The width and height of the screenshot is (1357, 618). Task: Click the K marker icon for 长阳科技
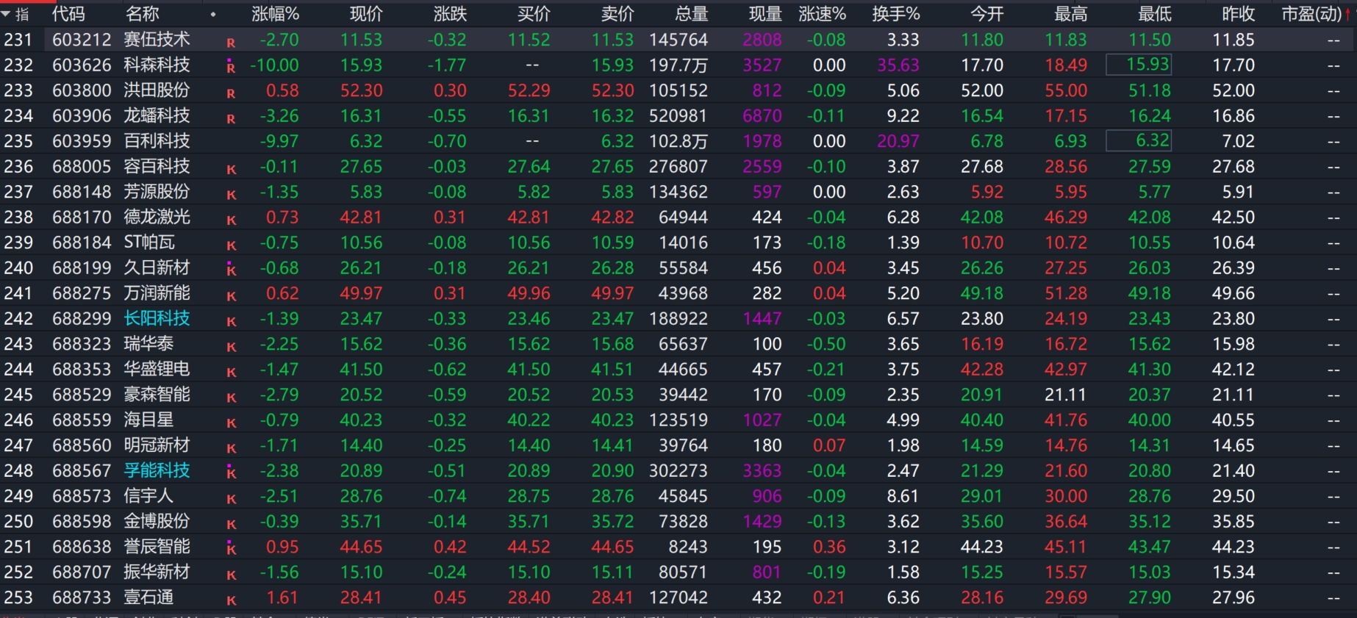tap(231, 321)
